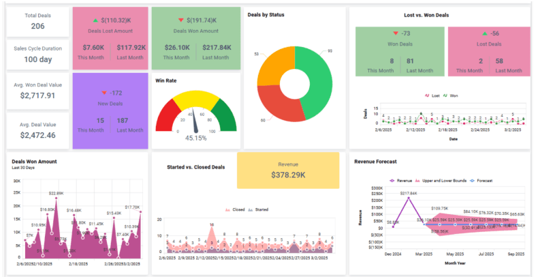Click Deals Lost $7.60K This Month value

point(93,48)
